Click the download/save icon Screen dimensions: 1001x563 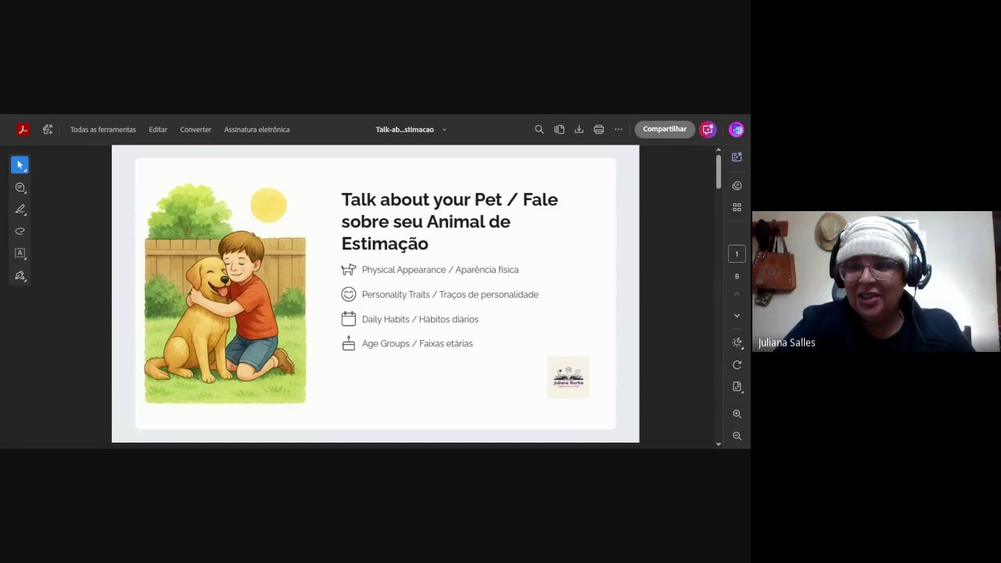tap(579, 130)
